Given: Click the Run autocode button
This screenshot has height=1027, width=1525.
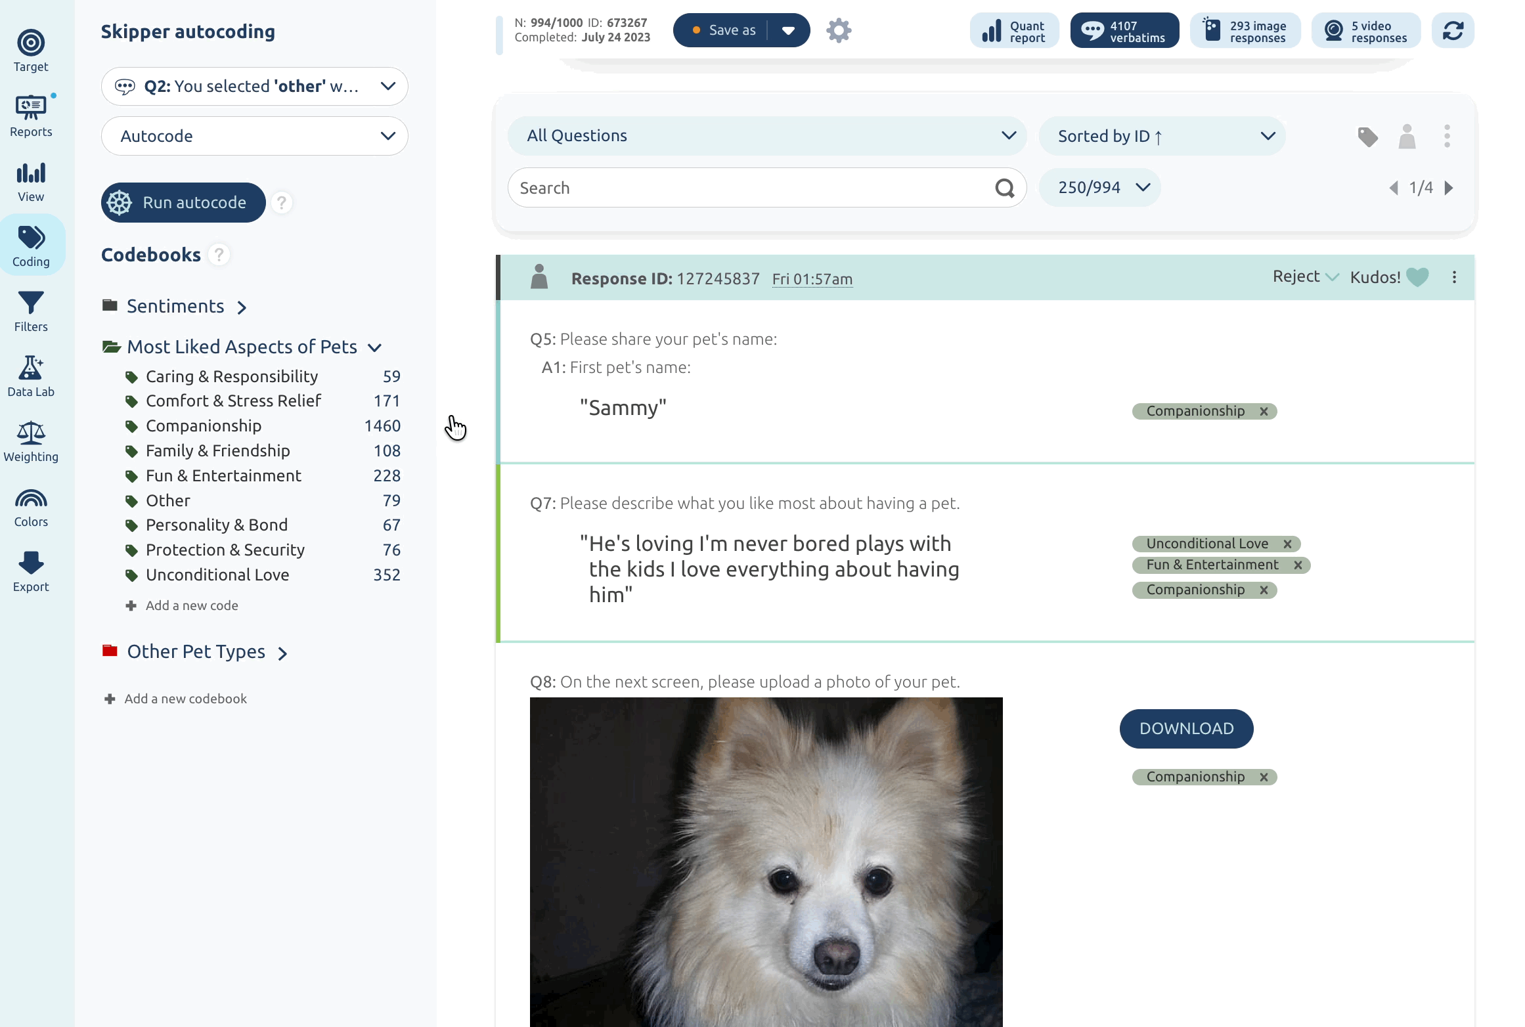Looking at the screenshot, I should (183, 202).
